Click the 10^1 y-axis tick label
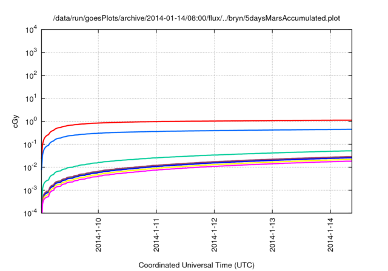Viewport: 388px width, 271px height. pyautogui.click(x=31, y=99)
